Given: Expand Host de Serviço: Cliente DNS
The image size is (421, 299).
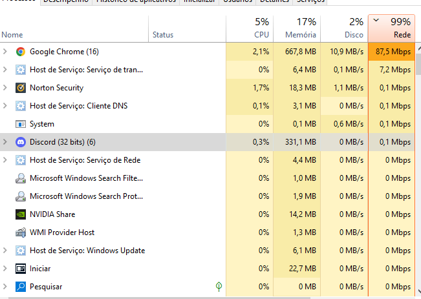Looking at the screenshot, I should pos(5,106).
